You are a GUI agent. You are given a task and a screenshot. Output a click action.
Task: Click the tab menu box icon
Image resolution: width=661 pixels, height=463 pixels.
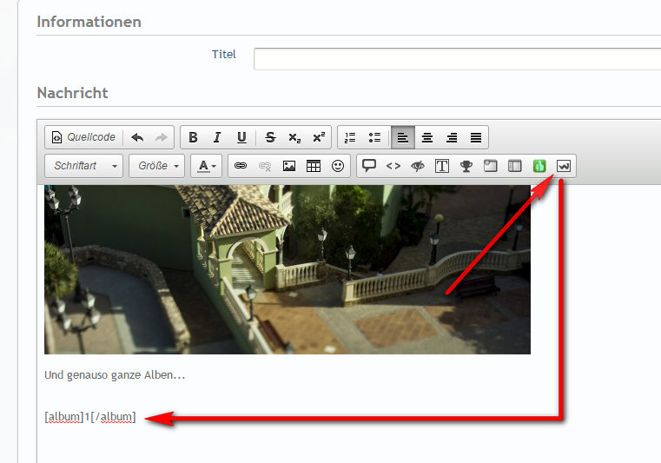pos(490,166)
